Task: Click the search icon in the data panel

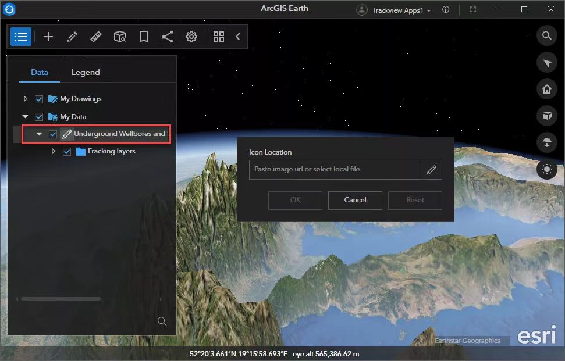Action: point(162,321)
